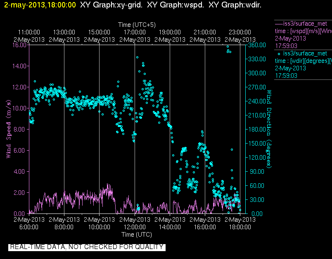Click the 270.00 wind direction tick label
332x259 pixels.
pyautogui.click(x=257, y=87)
